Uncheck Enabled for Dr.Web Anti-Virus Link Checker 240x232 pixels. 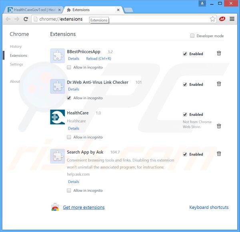point(185,84)
